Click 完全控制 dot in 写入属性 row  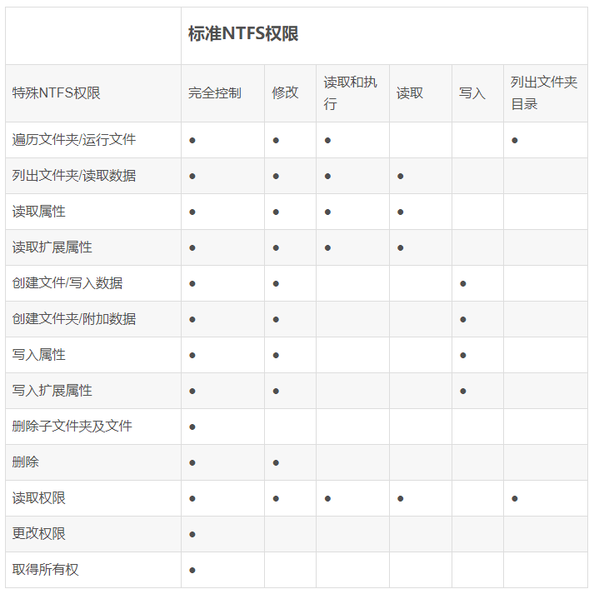click(192, 356)
